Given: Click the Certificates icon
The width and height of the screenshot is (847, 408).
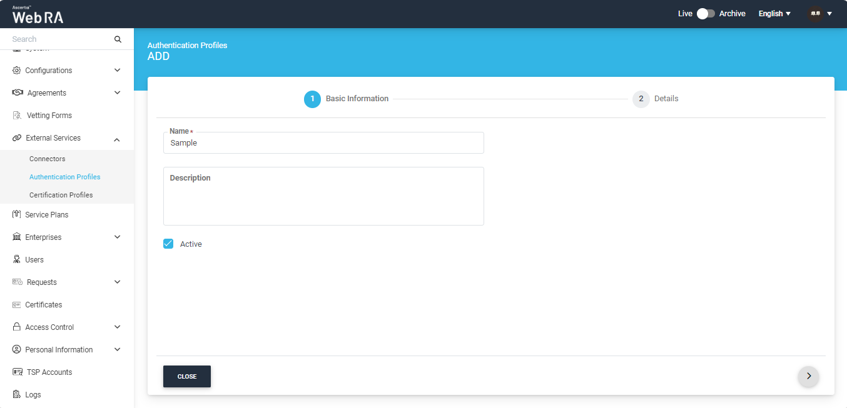Looking at the screenshot, I should 17,305.
